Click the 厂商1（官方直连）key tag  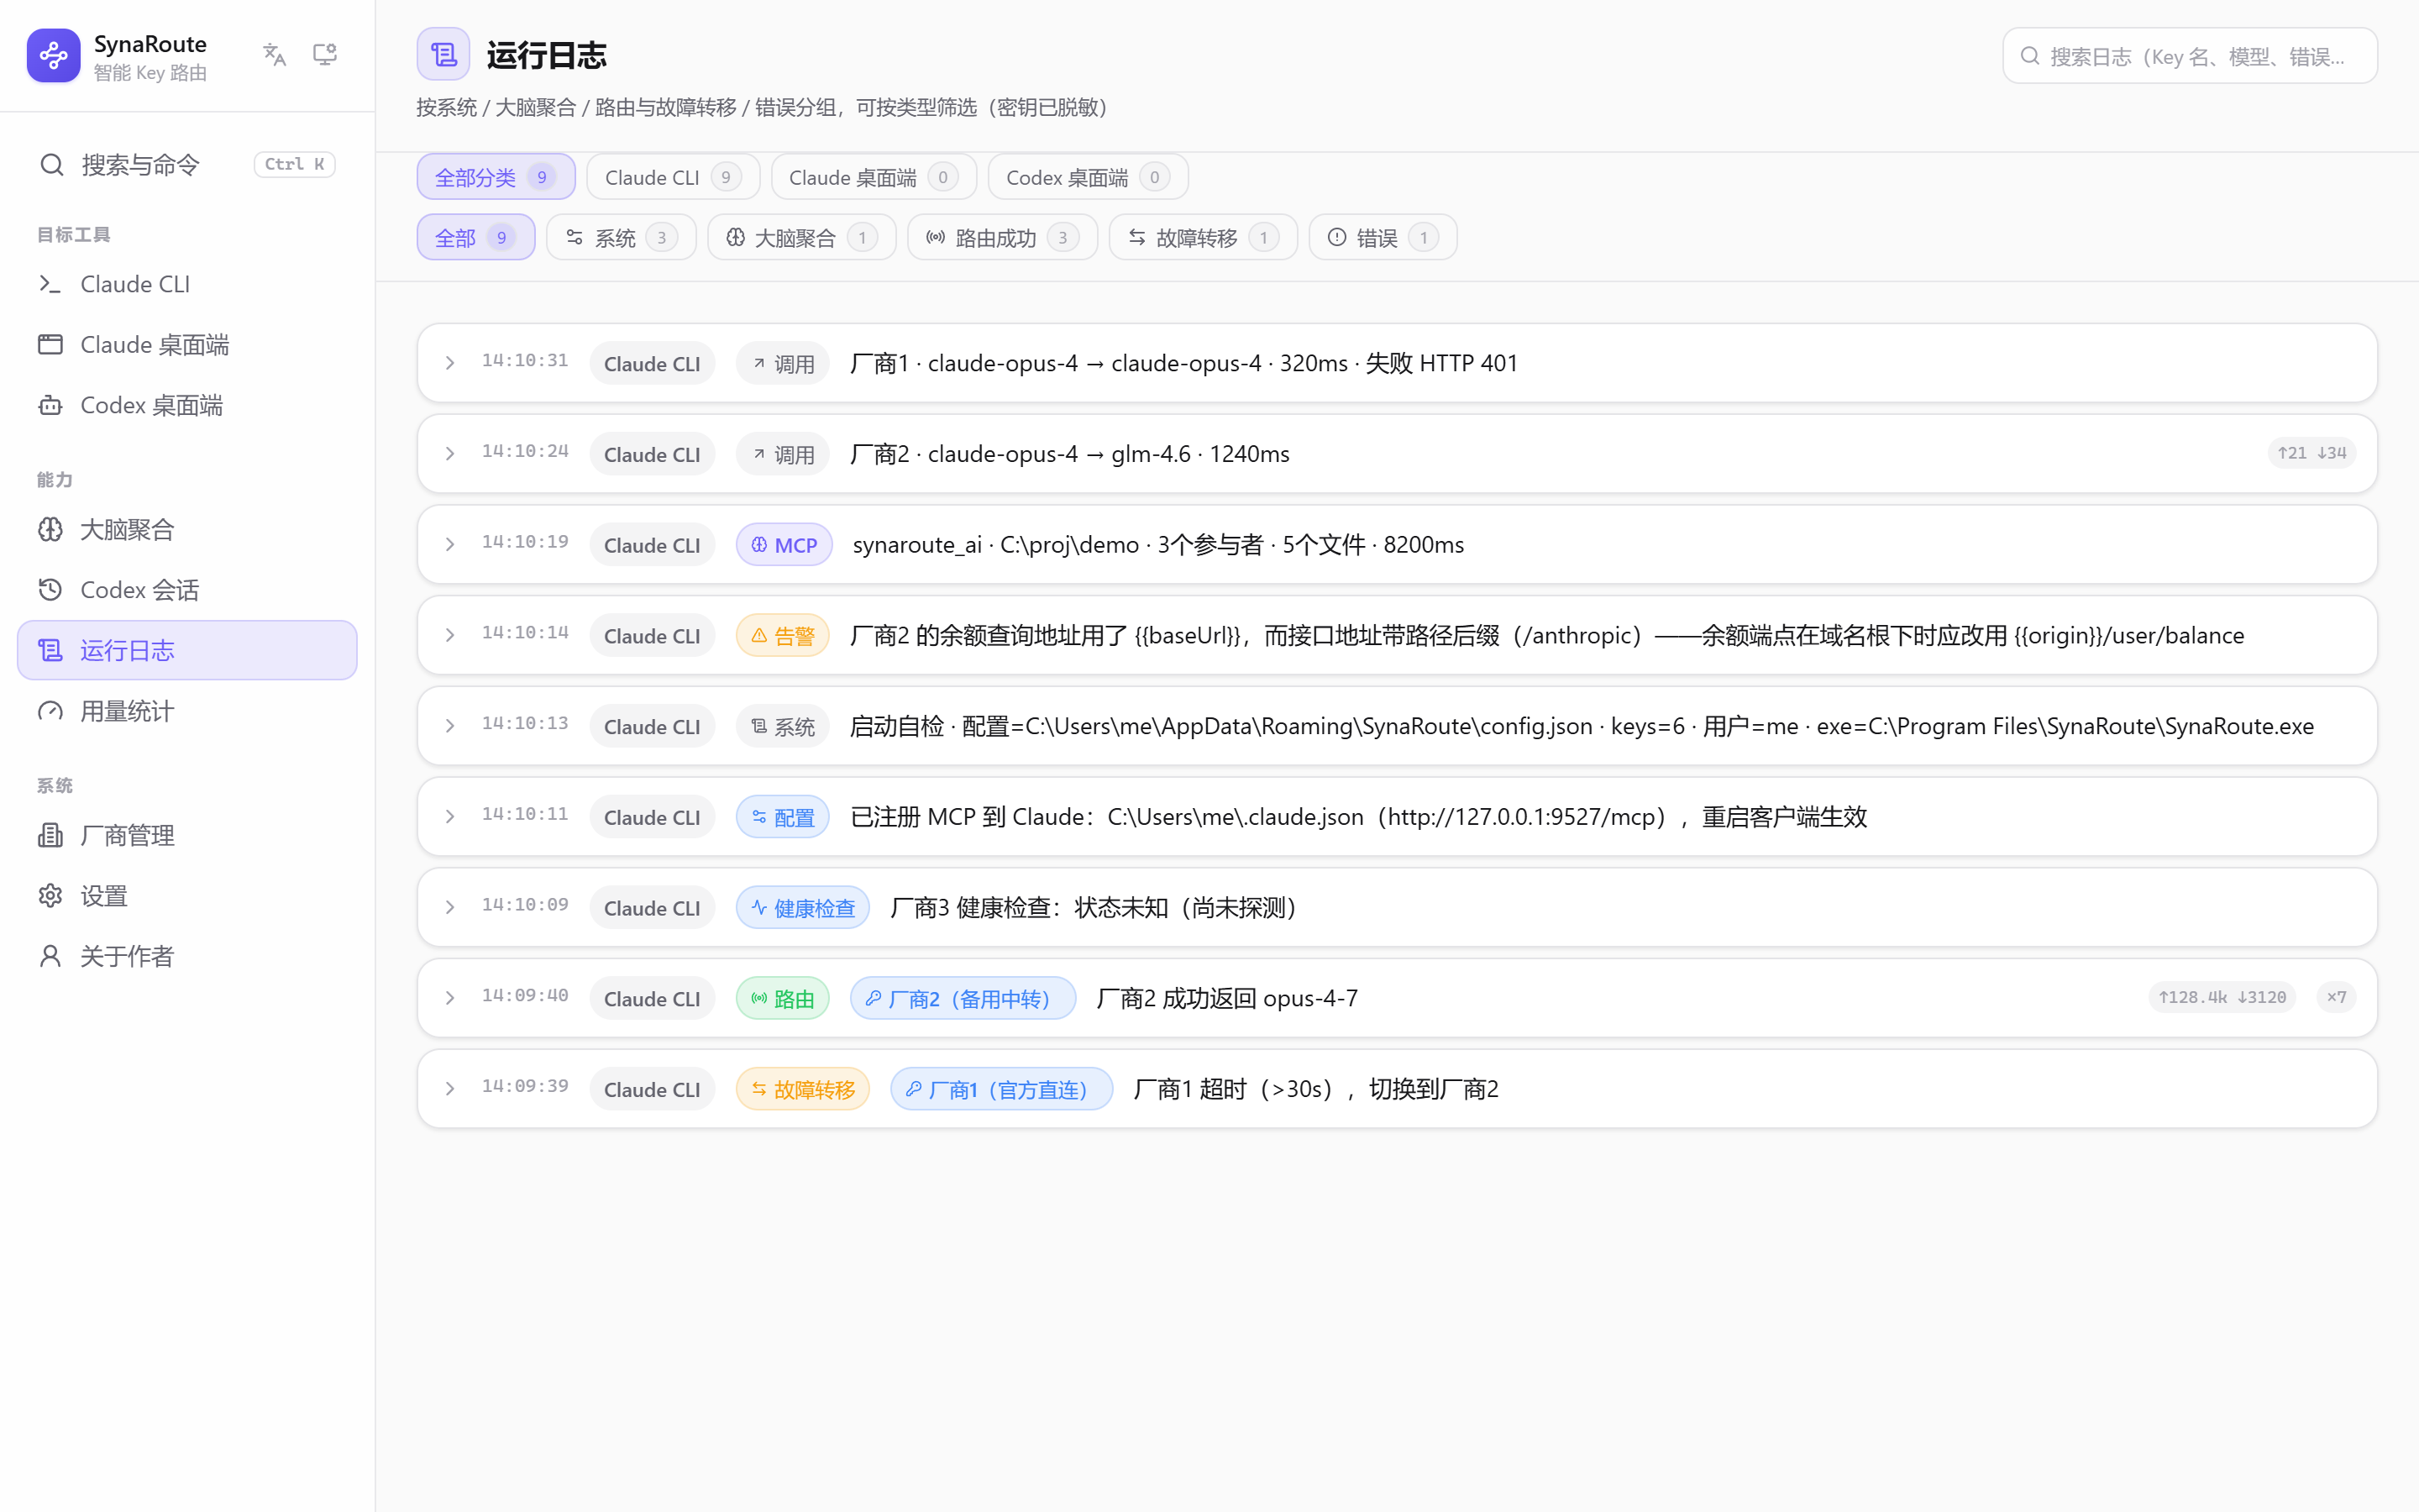1001,1089
